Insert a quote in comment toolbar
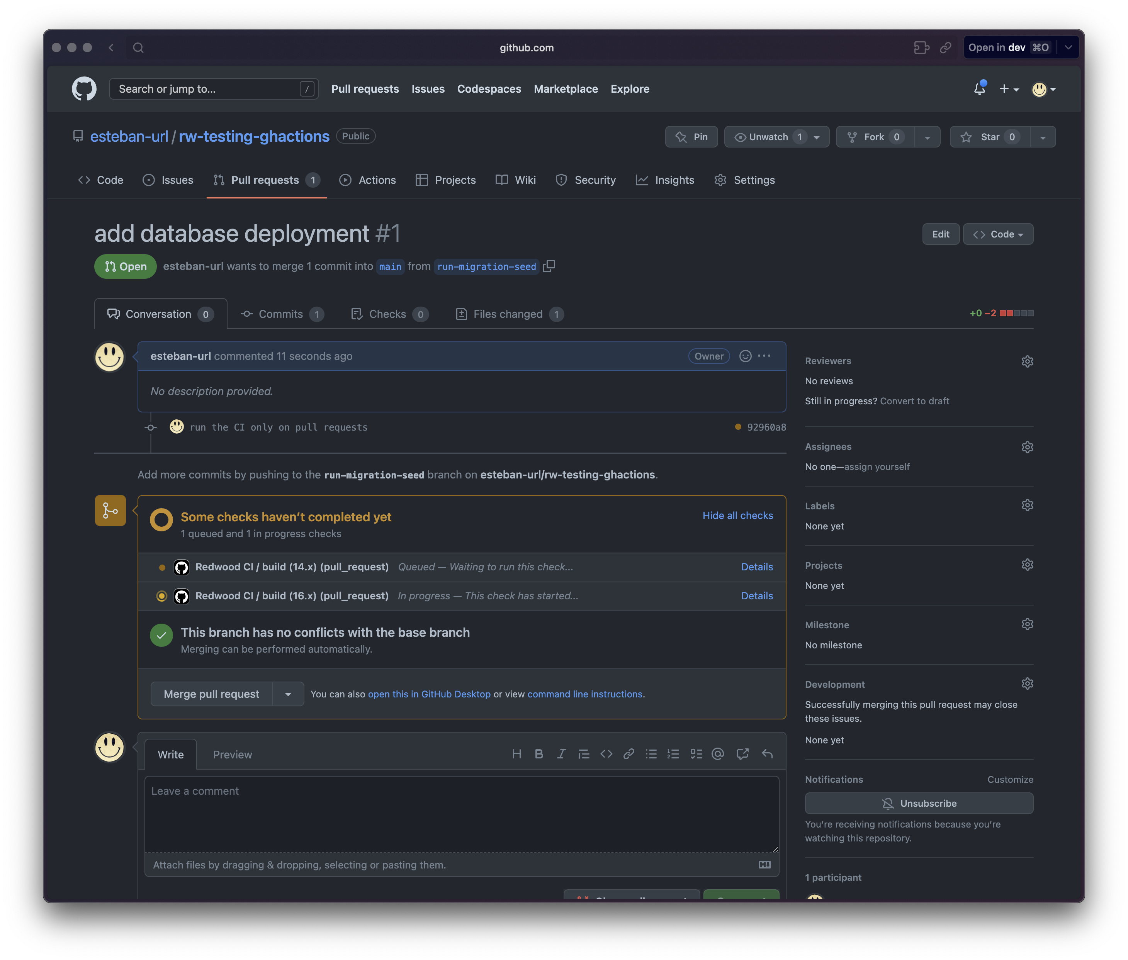This screenshot has width=1128, height=960. coord(584,754)
